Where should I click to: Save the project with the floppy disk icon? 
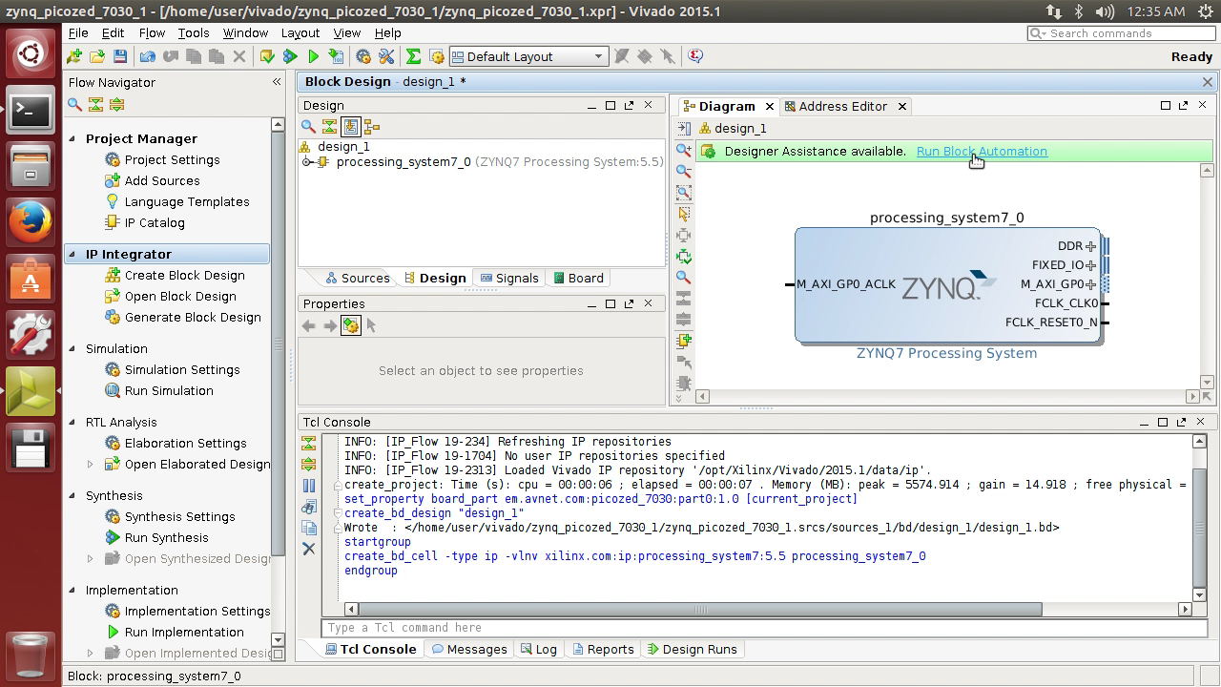(x=120, y=56)
